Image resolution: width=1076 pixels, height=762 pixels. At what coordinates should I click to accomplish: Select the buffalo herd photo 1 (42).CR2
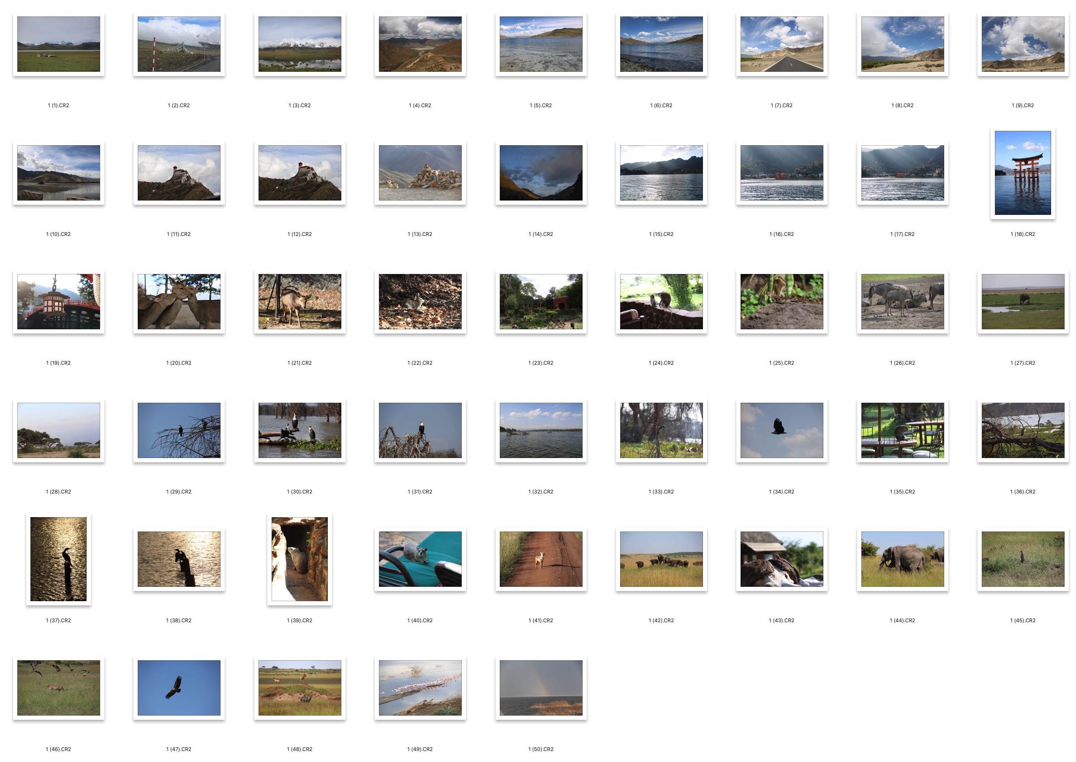[661, 559]
